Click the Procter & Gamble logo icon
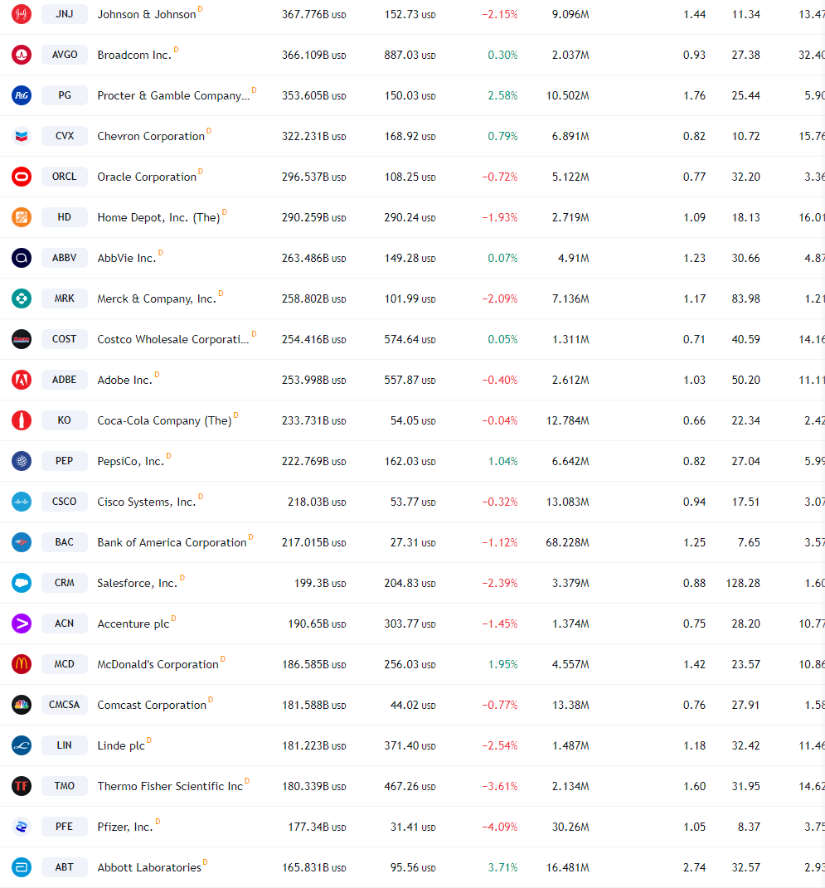This screenshot has height=888, width=825. (22, 95)
